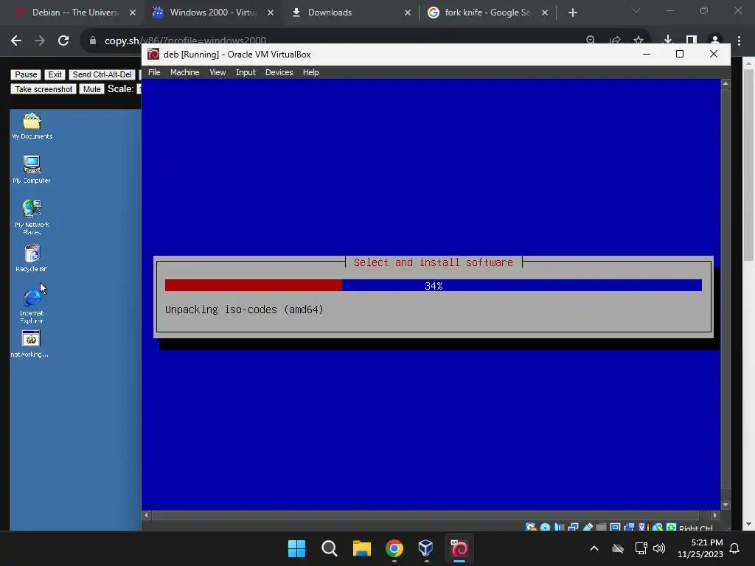Reload the copy.sh page

[x=63, y=41]
